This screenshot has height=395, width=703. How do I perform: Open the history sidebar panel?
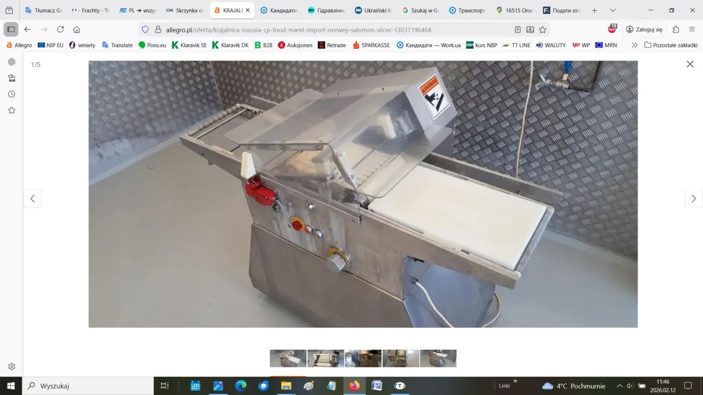tap(11, 94)
